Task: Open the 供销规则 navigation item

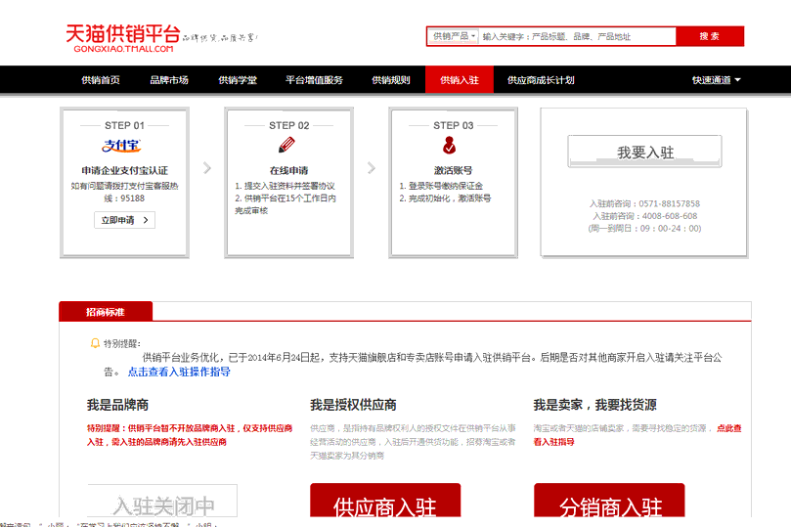Action: pos(391,79)
